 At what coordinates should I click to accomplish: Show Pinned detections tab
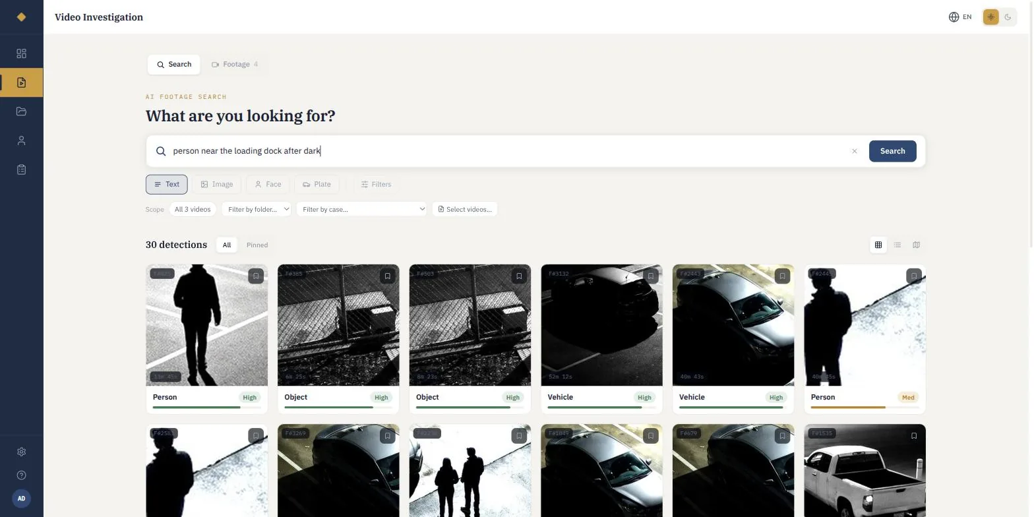pos(257,245)
